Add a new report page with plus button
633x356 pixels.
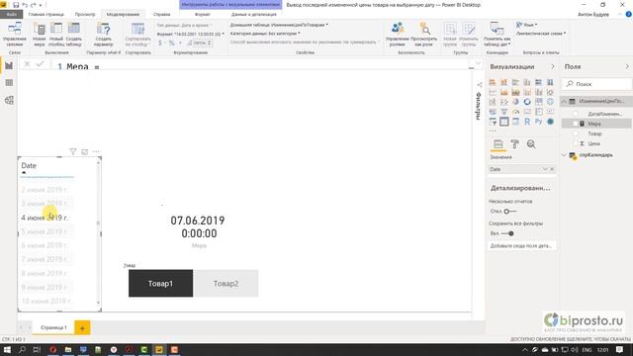pos(82,328)
